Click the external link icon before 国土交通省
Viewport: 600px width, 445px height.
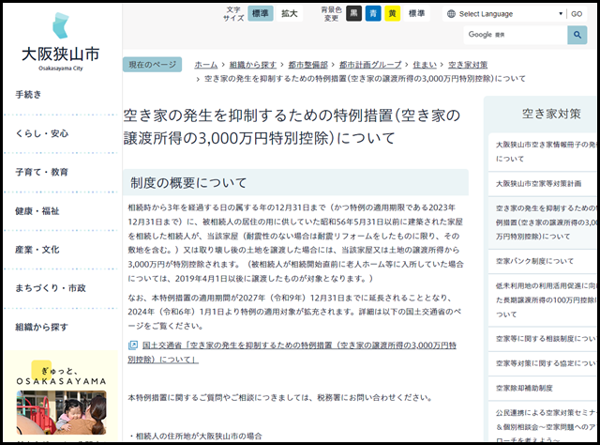pos(133,345)
